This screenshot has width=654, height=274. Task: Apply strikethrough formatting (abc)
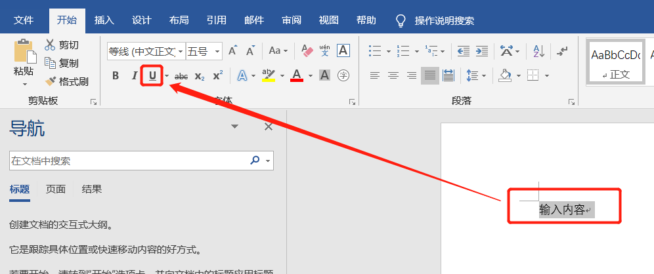[181, 76]
